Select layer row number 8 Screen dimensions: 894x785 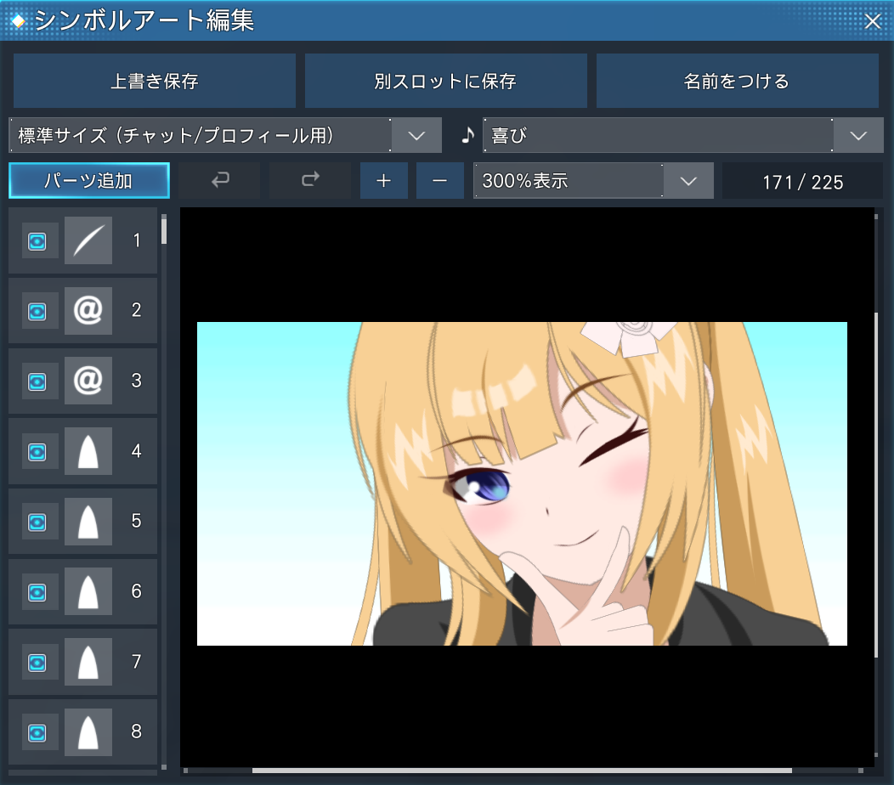(82, 732)
